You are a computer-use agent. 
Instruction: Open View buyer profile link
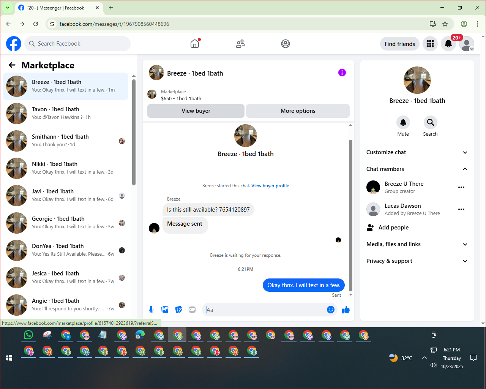[x=270, y=186]
